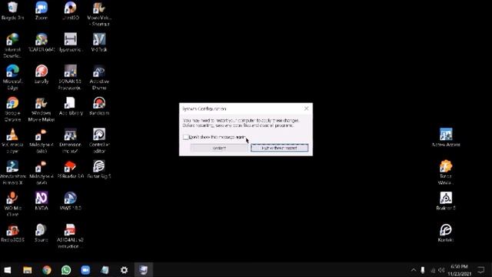The height and width of the screenshot is (277, 492).
Task: Select the Native Access desktop icon
Action: point(446,138)
